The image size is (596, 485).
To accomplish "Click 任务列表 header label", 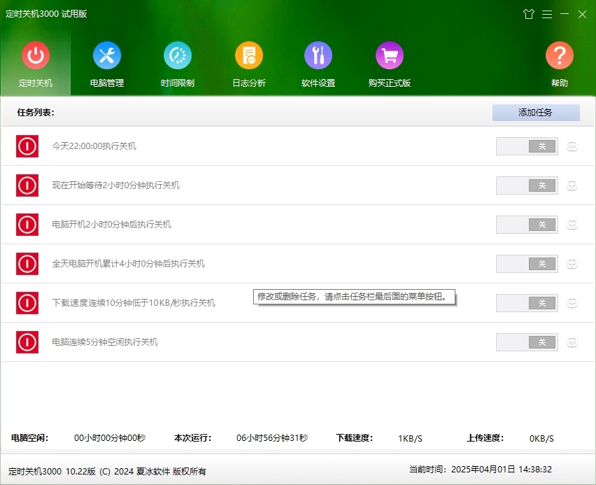I will (x=36, y=113).
